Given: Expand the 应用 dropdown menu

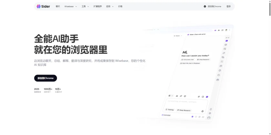Looking at the screenshot, I should coord(110,6).
